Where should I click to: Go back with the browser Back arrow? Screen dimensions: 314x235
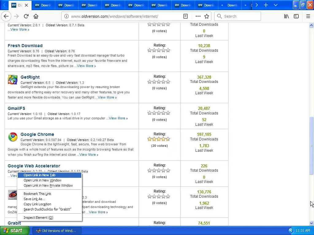[x=6, y=17]
